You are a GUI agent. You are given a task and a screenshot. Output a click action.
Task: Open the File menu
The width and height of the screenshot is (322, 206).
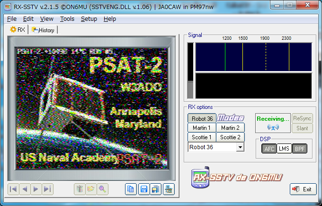pos(12,19)
